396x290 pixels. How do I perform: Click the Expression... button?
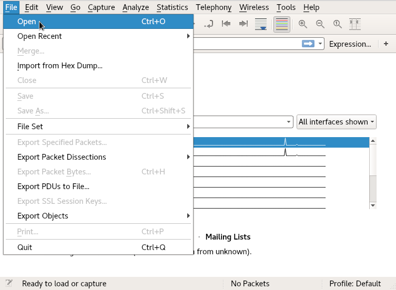[x=350, y=44]
